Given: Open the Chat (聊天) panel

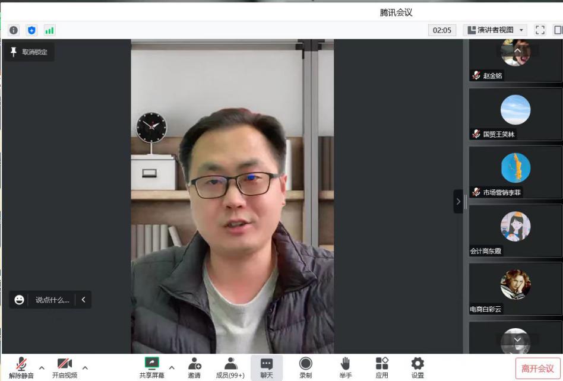Looking at the screenshot, I should 267,367.
